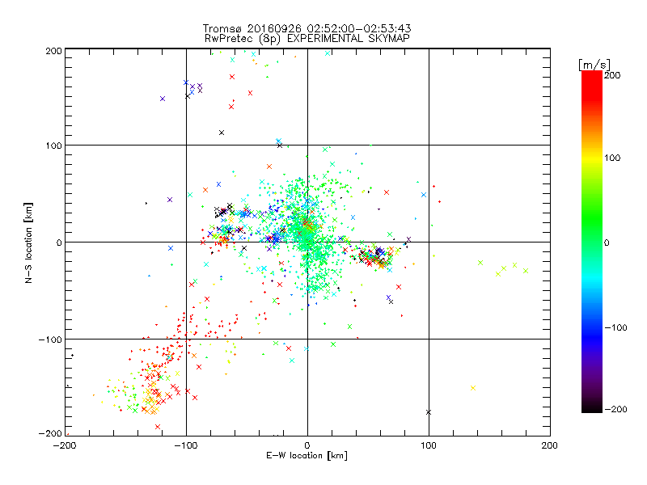Click the x-axis '-200' tick label
This screenshot has height=485, width=647.
[65, 445]
